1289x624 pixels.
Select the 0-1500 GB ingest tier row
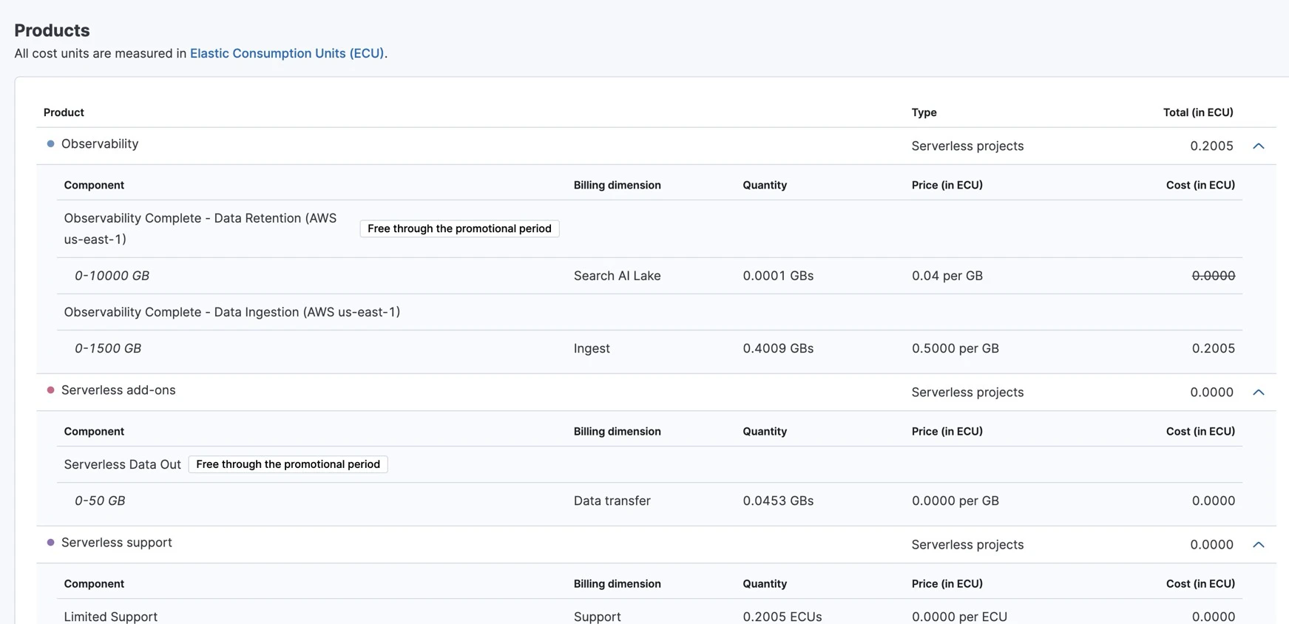[649, 348]
